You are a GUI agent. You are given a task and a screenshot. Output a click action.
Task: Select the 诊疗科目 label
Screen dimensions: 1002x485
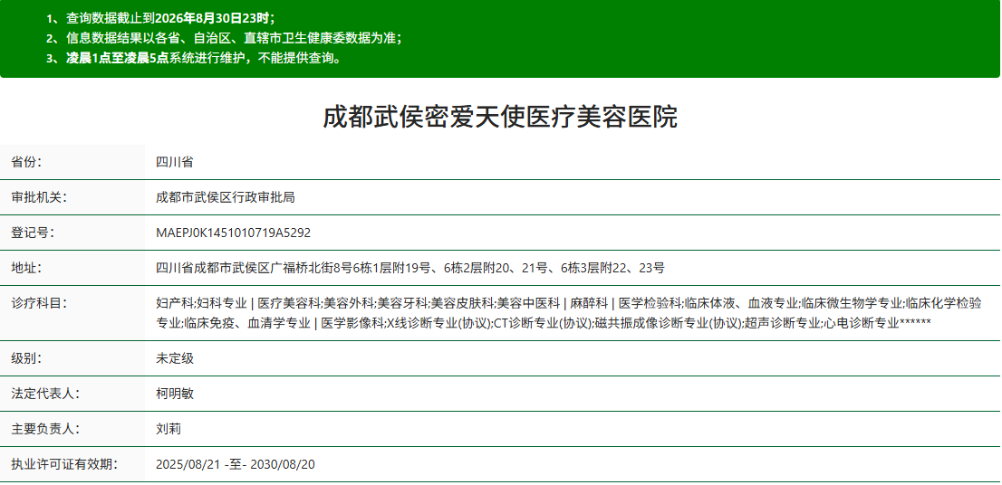click(x=39, y=303)
